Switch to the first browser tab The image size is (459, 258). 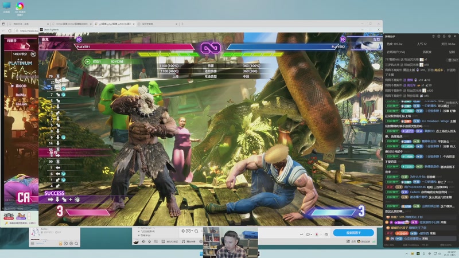[28, 24]
